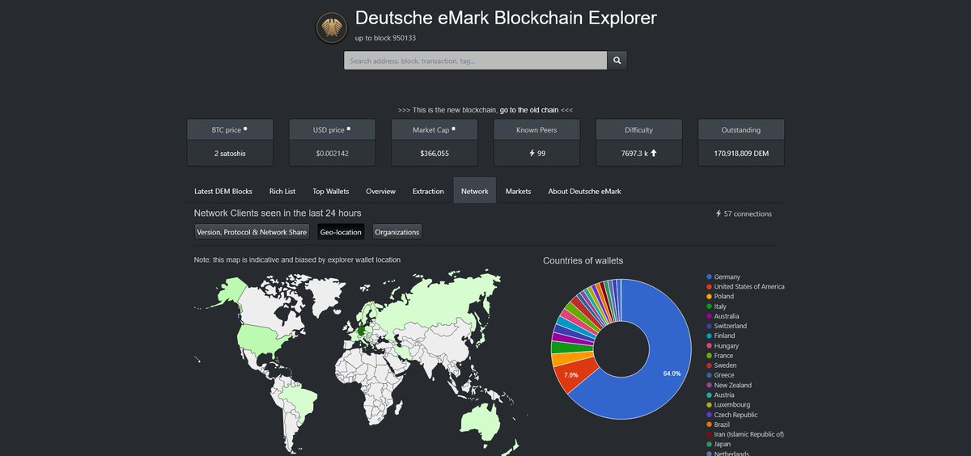The width and height of the screenshot is (971, 456).
Task: Click the Known Peers card header
Action: (x=536, y=129)
